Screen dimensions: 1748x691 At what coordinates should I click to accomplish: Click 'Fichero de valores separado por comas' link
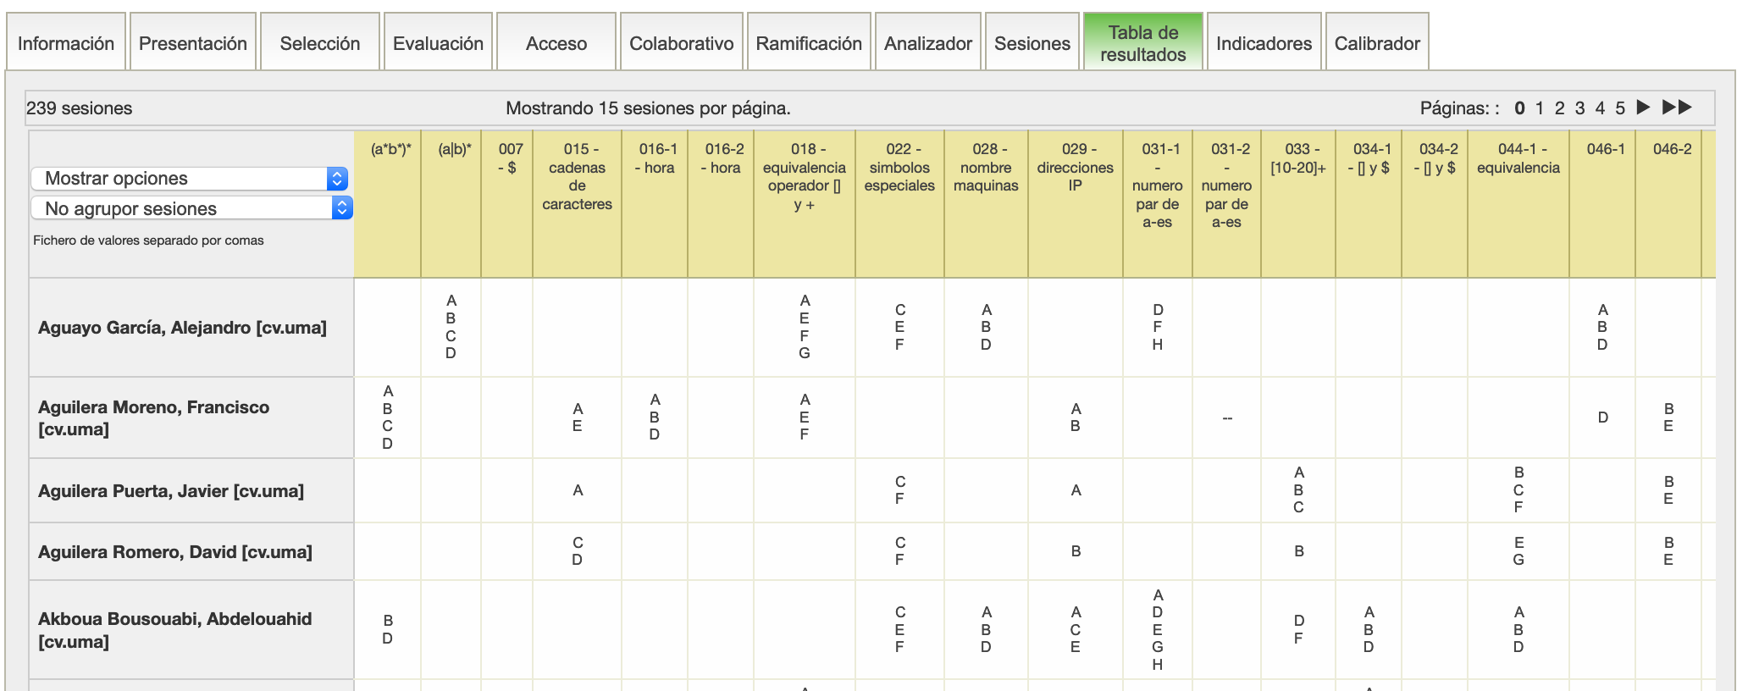[x=148, y=240]
